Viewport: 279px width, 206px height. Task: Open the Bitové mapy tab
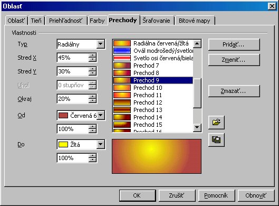coord(195,21)
